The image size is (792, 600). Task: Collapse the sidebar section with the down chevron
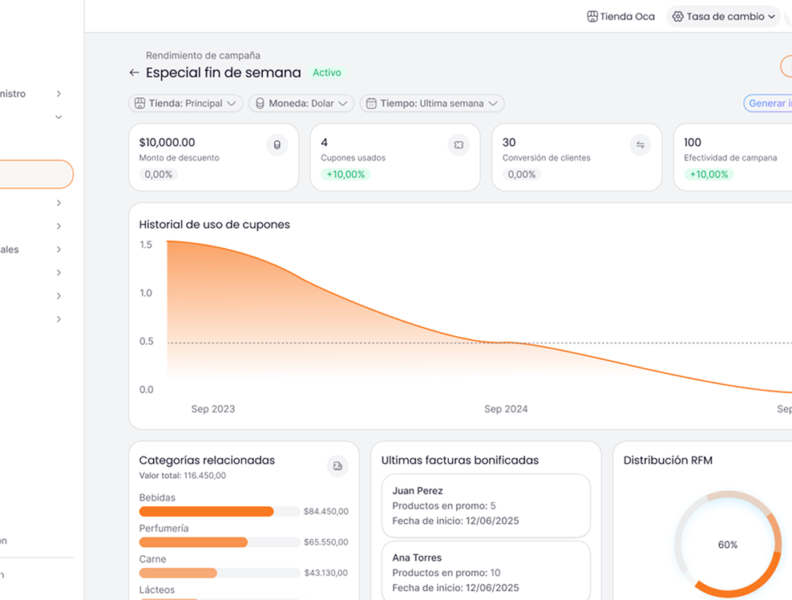pyautogui.click(x=59, y=117)
